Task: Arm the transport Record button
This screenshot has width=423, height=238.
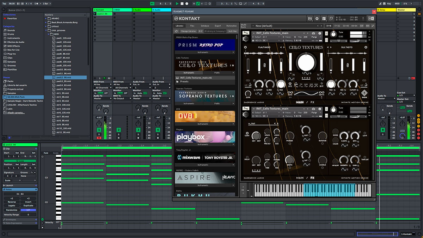Action: coord(187,4)
